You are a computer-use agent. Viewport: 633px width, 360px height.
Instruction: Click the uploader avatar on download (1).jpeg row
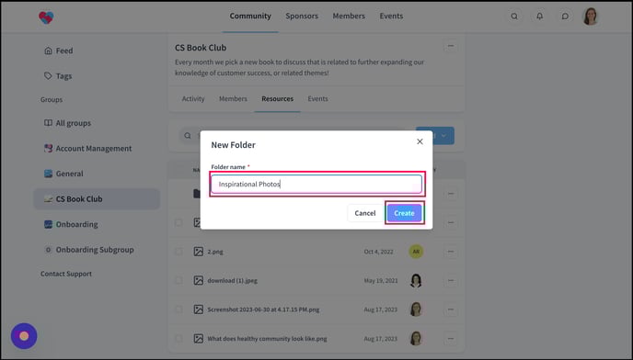(x=416, y=281)
